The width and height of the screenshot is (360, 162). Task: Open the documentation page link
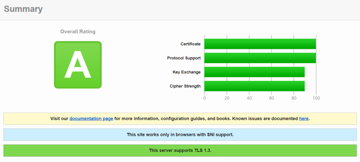tap(91, 119)
